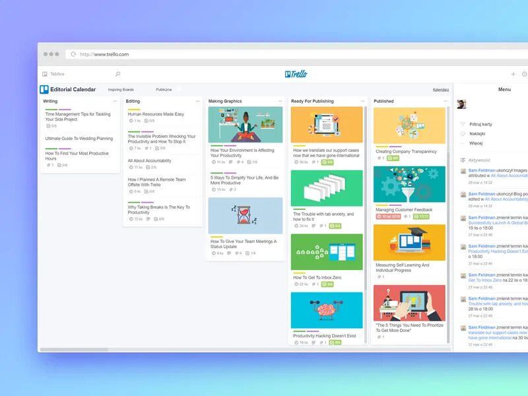Open Get To Inbox Zero activity link
The height and width of the screenshot is (396, 528).
(484, 280)
